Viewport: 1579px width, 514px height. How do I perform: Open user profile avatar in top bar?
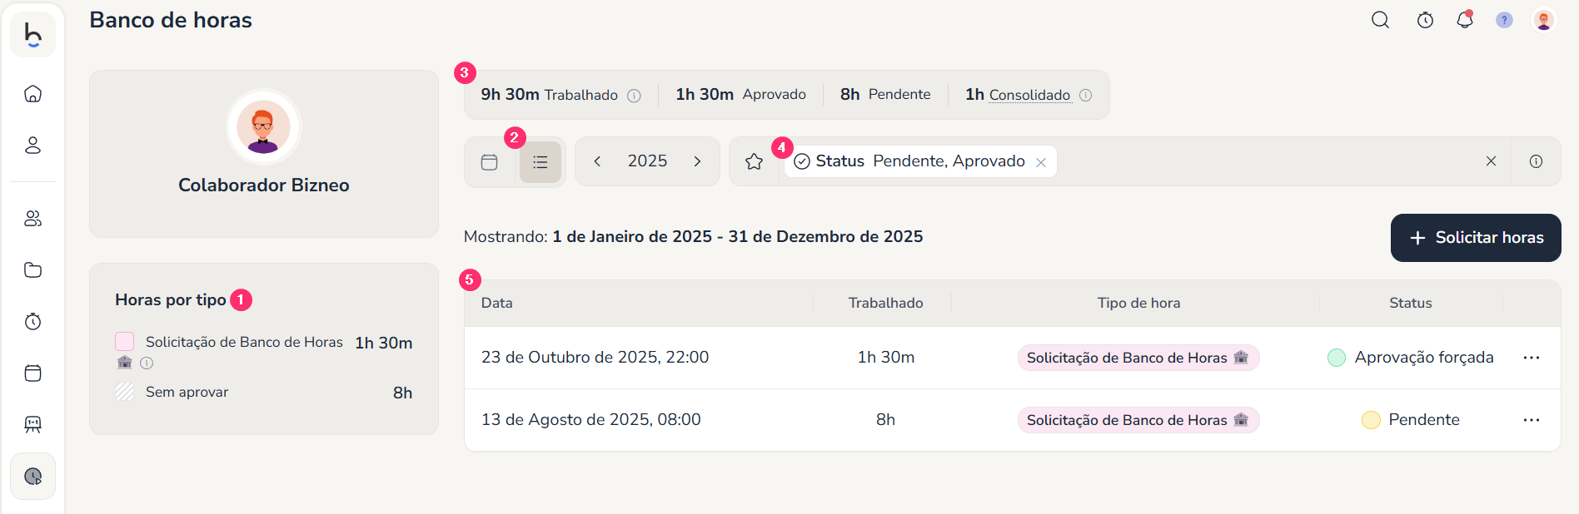click(x=1543, y=20)
